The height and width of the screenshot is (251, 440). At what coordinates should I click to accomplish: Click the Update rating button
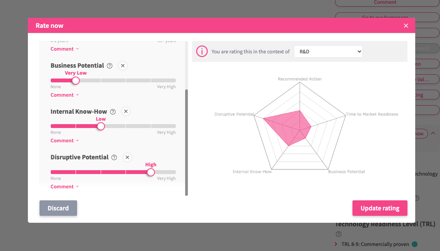point(380,208)
